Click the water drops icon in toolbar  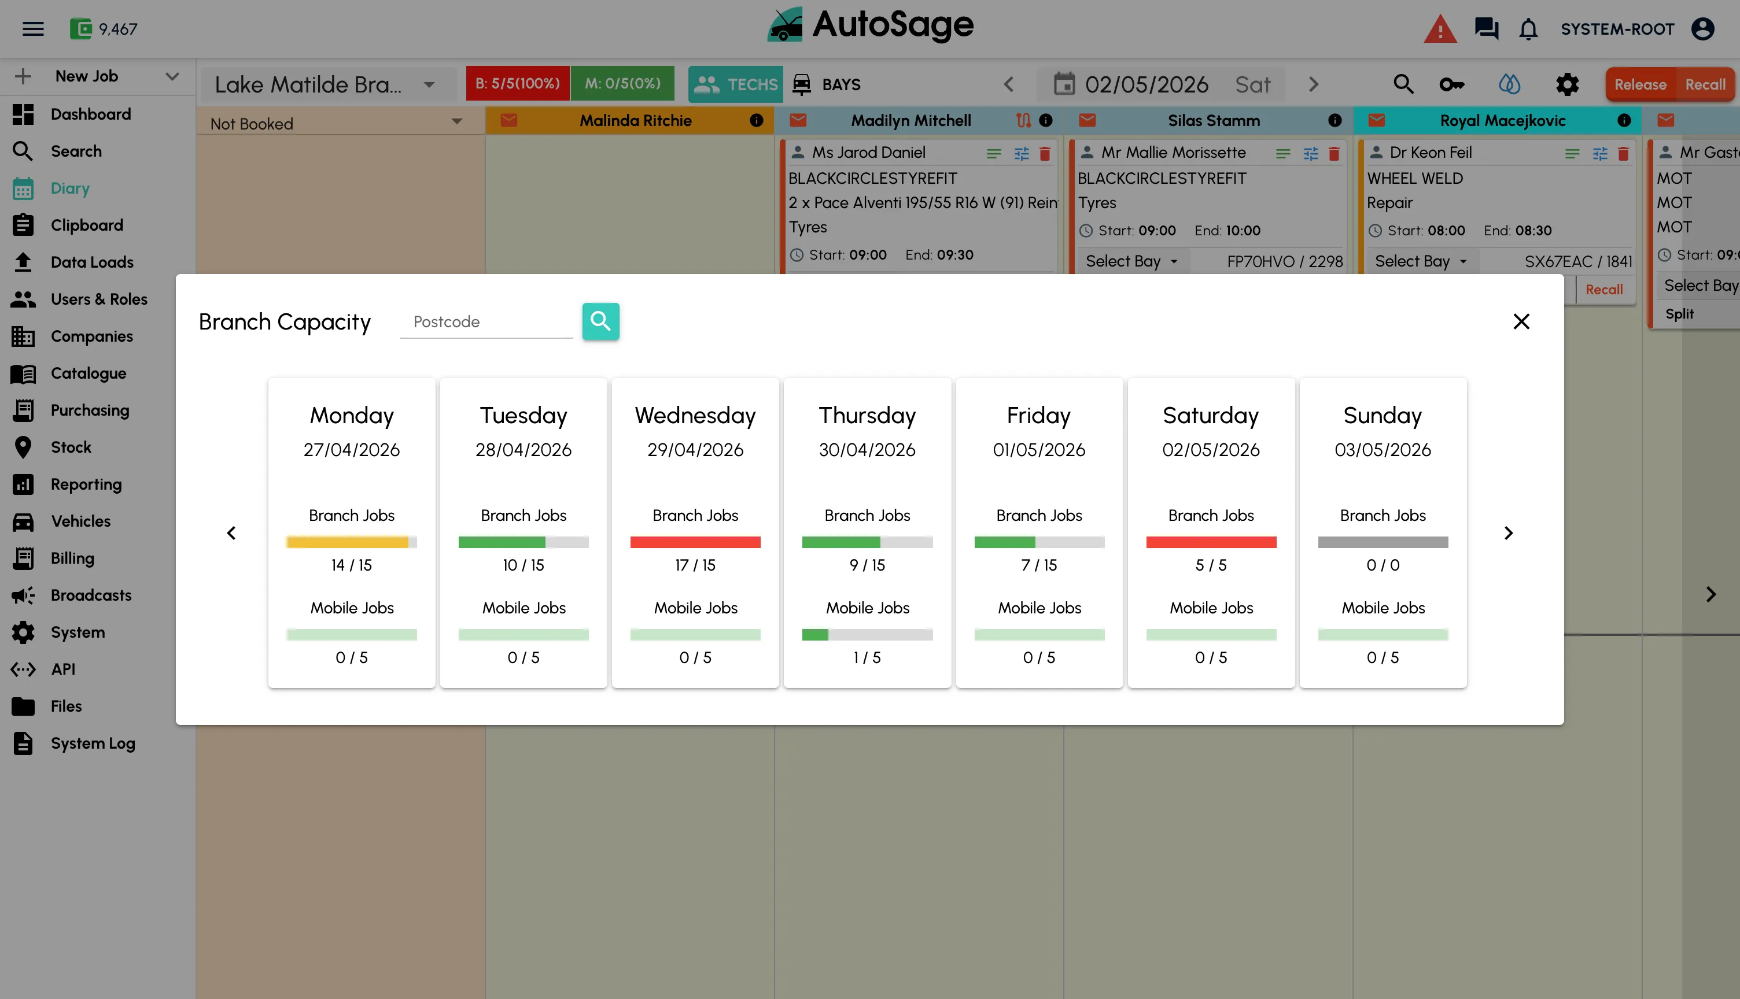pyautogui.click(x=1509, y=84)
